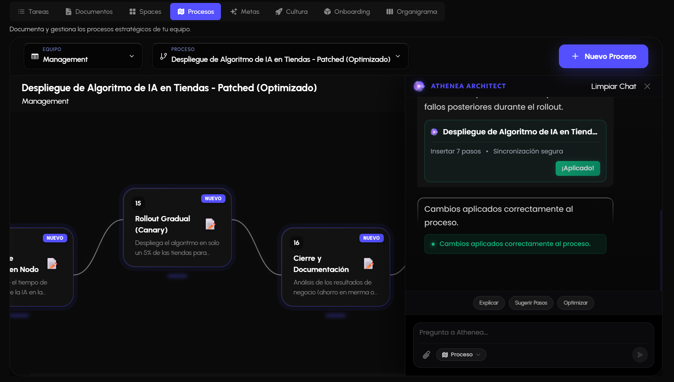Expand the Proceso selection dropdown
The width and height of the screenshot is (674, 382).
coord(398,56)
